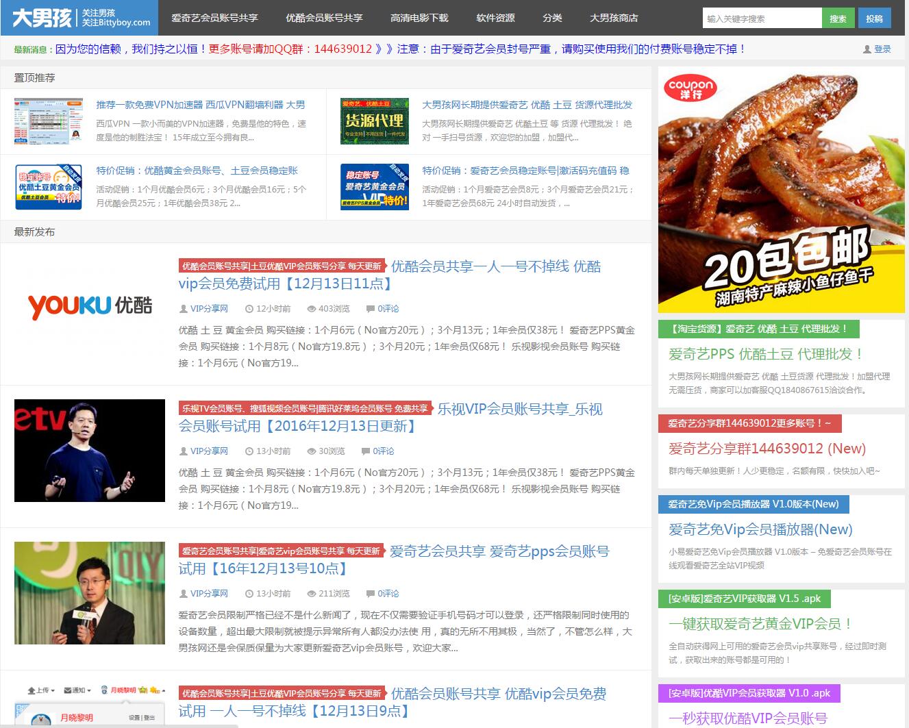Click the 爱奇艺会员账号共享 red category tag above 16年12月13号10点
Screen dimensions: 909x728
click(281, 551)
